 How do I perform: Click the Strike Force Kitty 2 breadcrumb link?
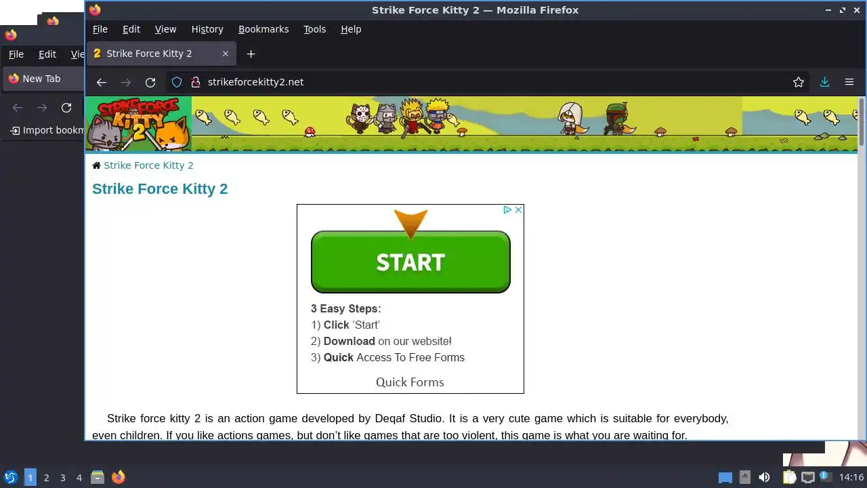(x=148, y=165)
